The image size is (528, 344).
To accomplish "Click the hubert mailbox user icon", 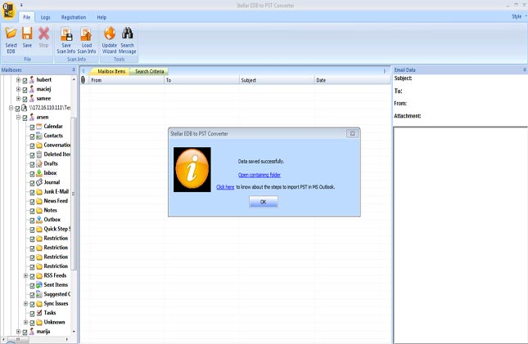I will click(x=32, y=80).
